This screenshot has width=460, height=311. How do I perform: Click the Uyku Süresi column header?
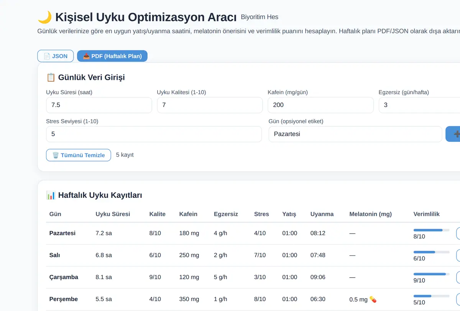click(x=113, y=214)
